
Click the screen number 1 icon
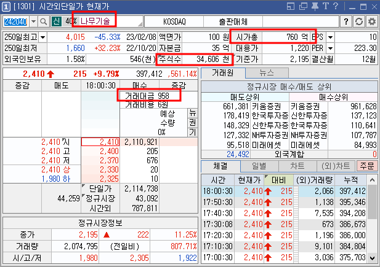click(6, 7)
